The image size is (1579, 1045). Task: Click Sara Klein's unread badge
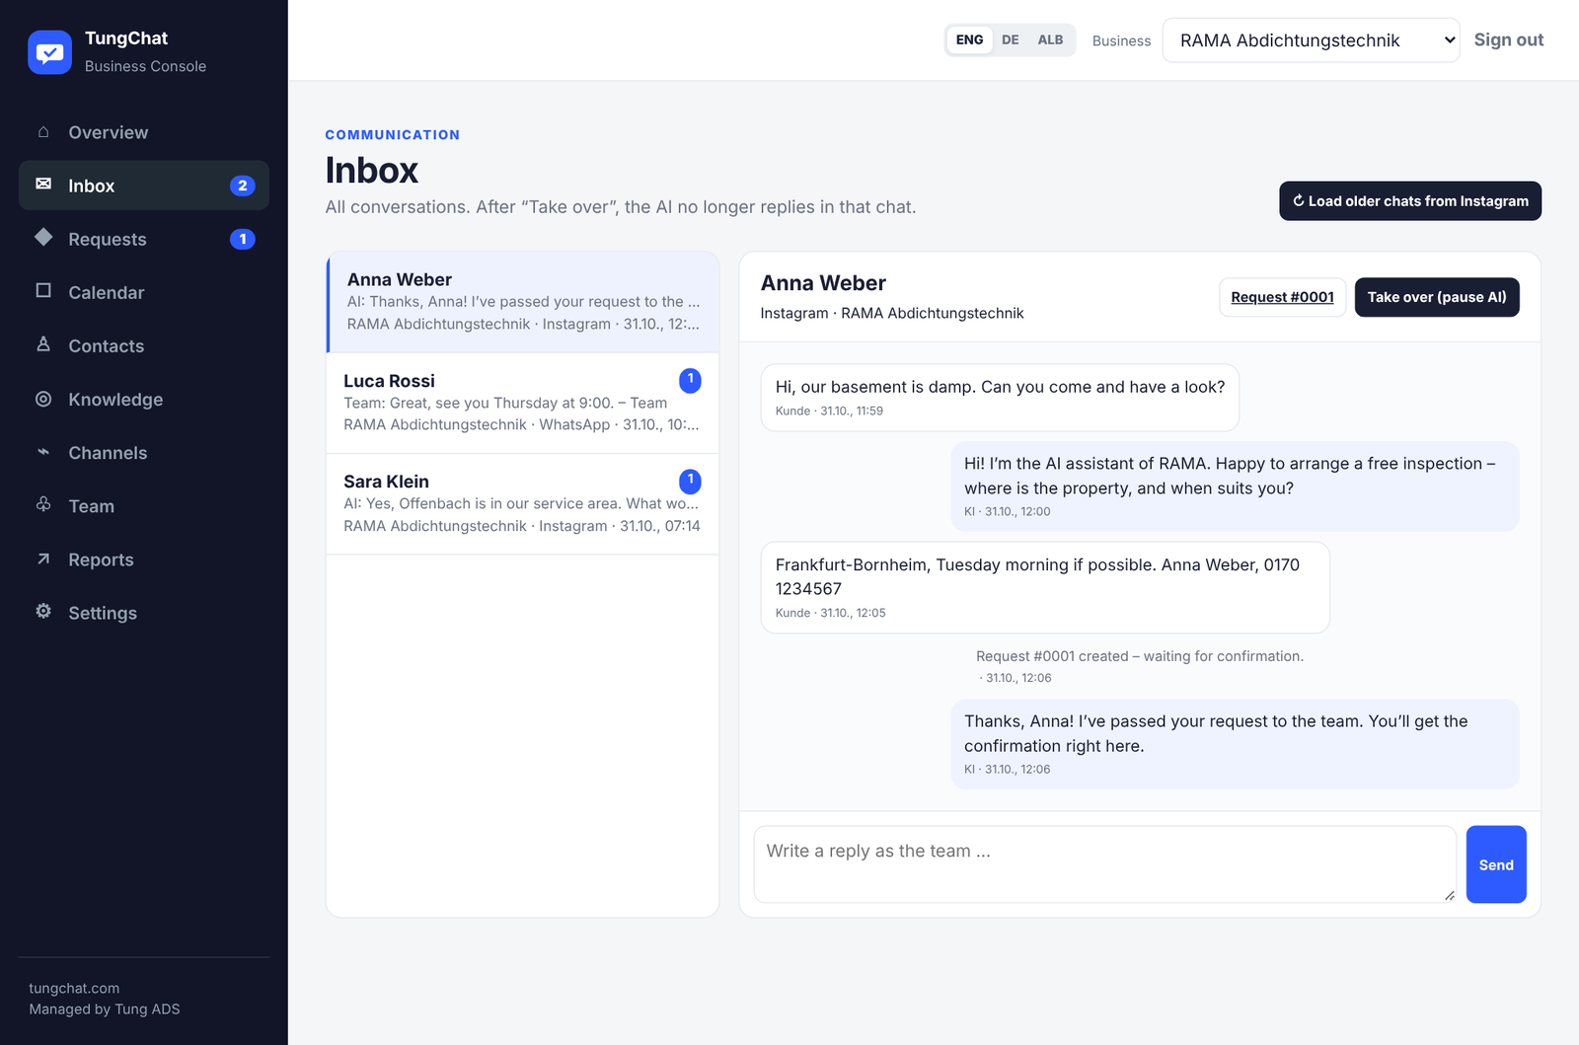(690, 481)
